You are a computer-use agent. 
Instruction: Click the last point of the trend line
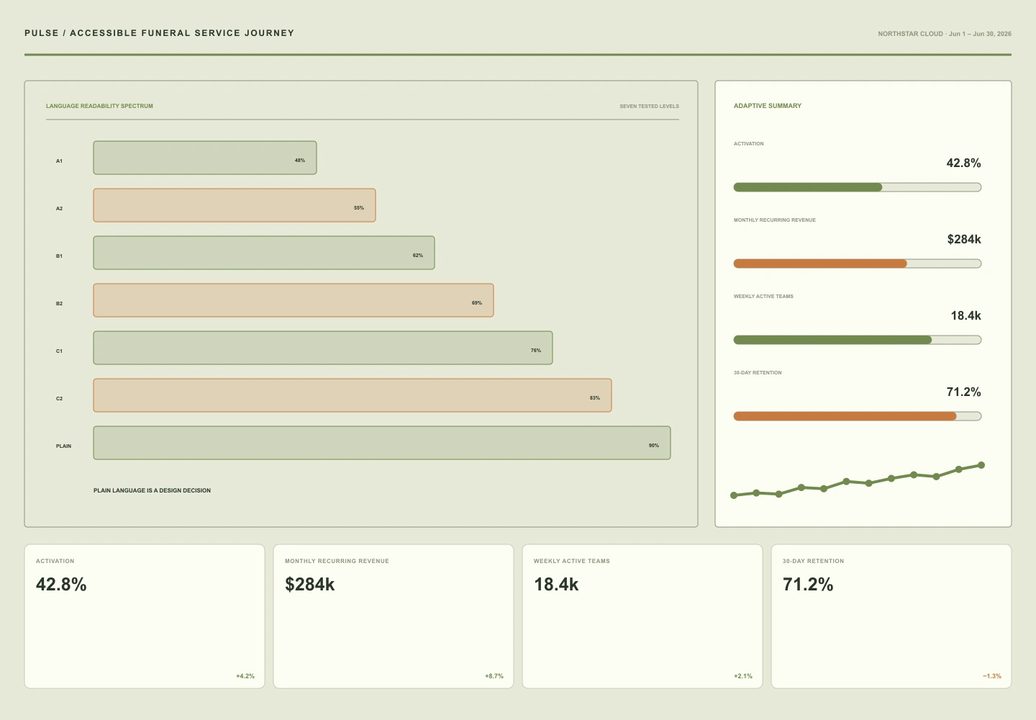(x=981, y=465)
